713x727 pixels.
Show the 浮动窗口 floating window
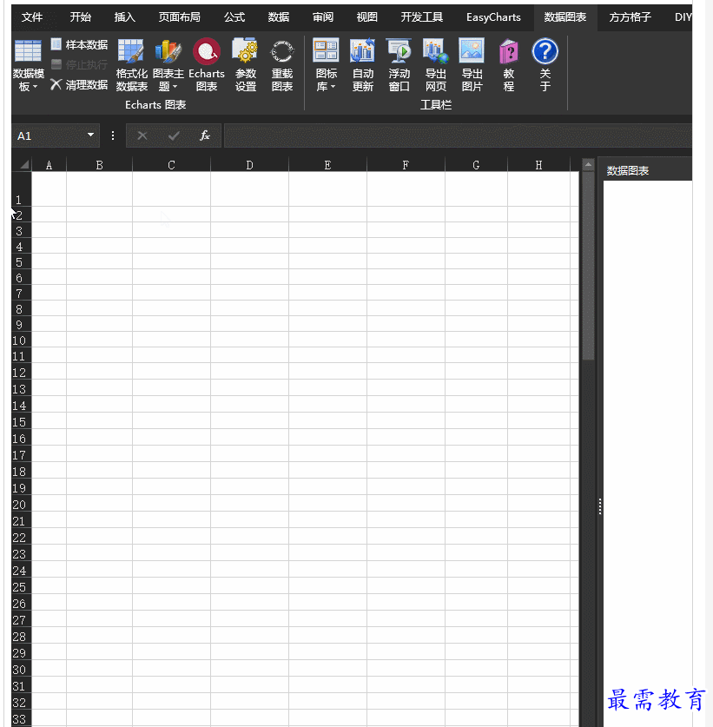(399, 65)
